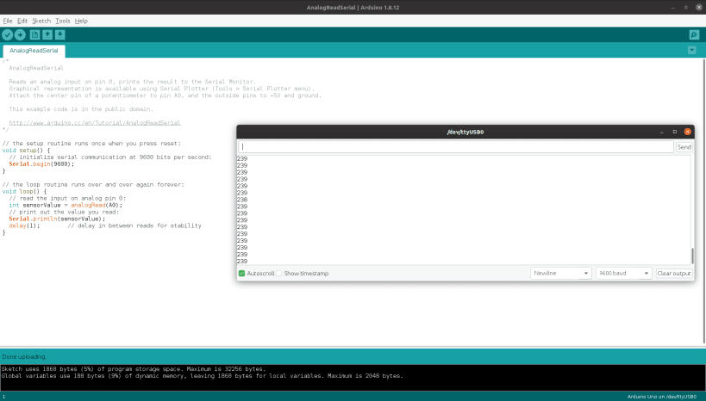The height and width of the screenshot is (401, 706).
Task: Click the Global variables use 188 bytes line
Action: [203, 376]
